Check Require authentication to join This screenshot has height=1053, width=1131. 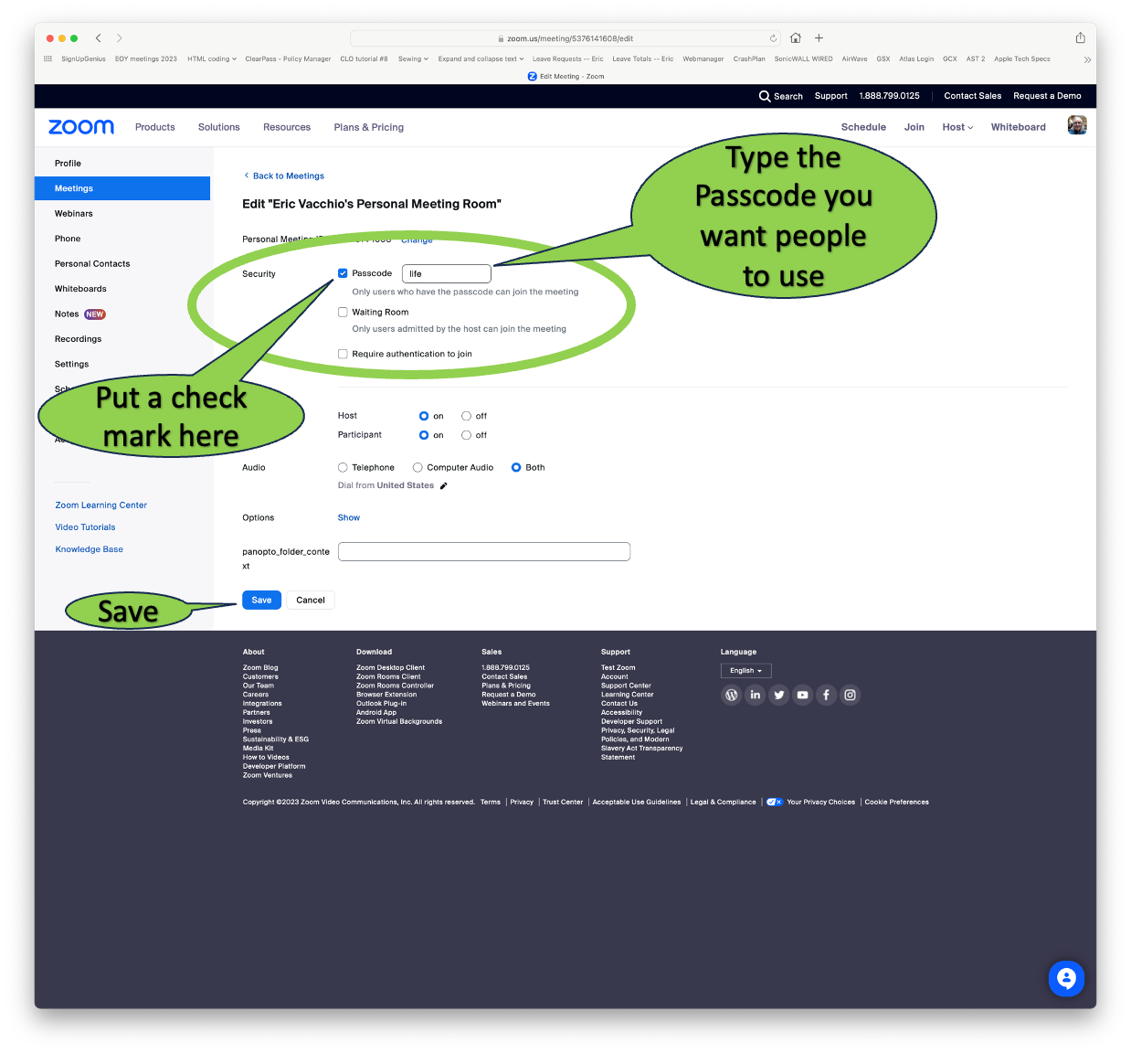[x=343, y=354]
